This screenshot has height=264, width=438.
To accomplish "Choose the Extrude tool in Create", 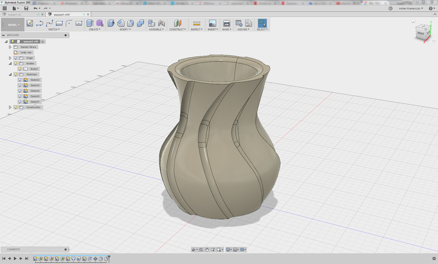I will pos(90,23).
